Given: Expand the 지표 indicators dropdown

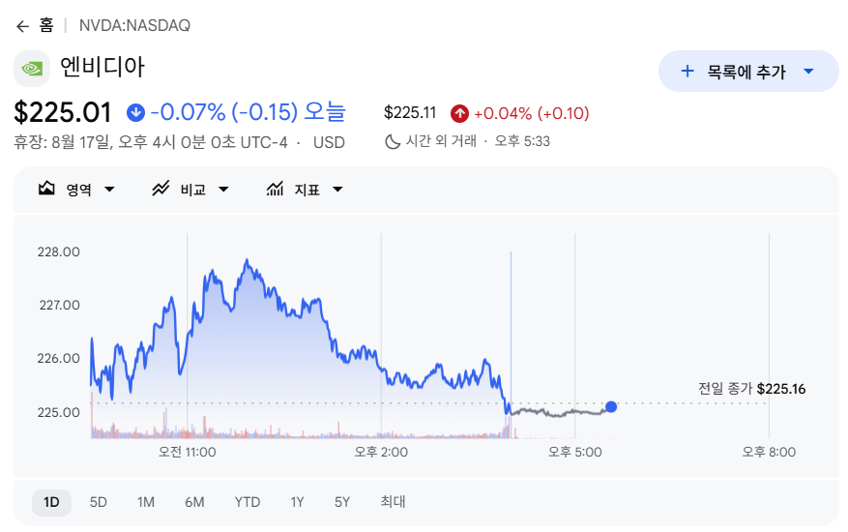Looking at the screenshot, I should click(338, 190).
